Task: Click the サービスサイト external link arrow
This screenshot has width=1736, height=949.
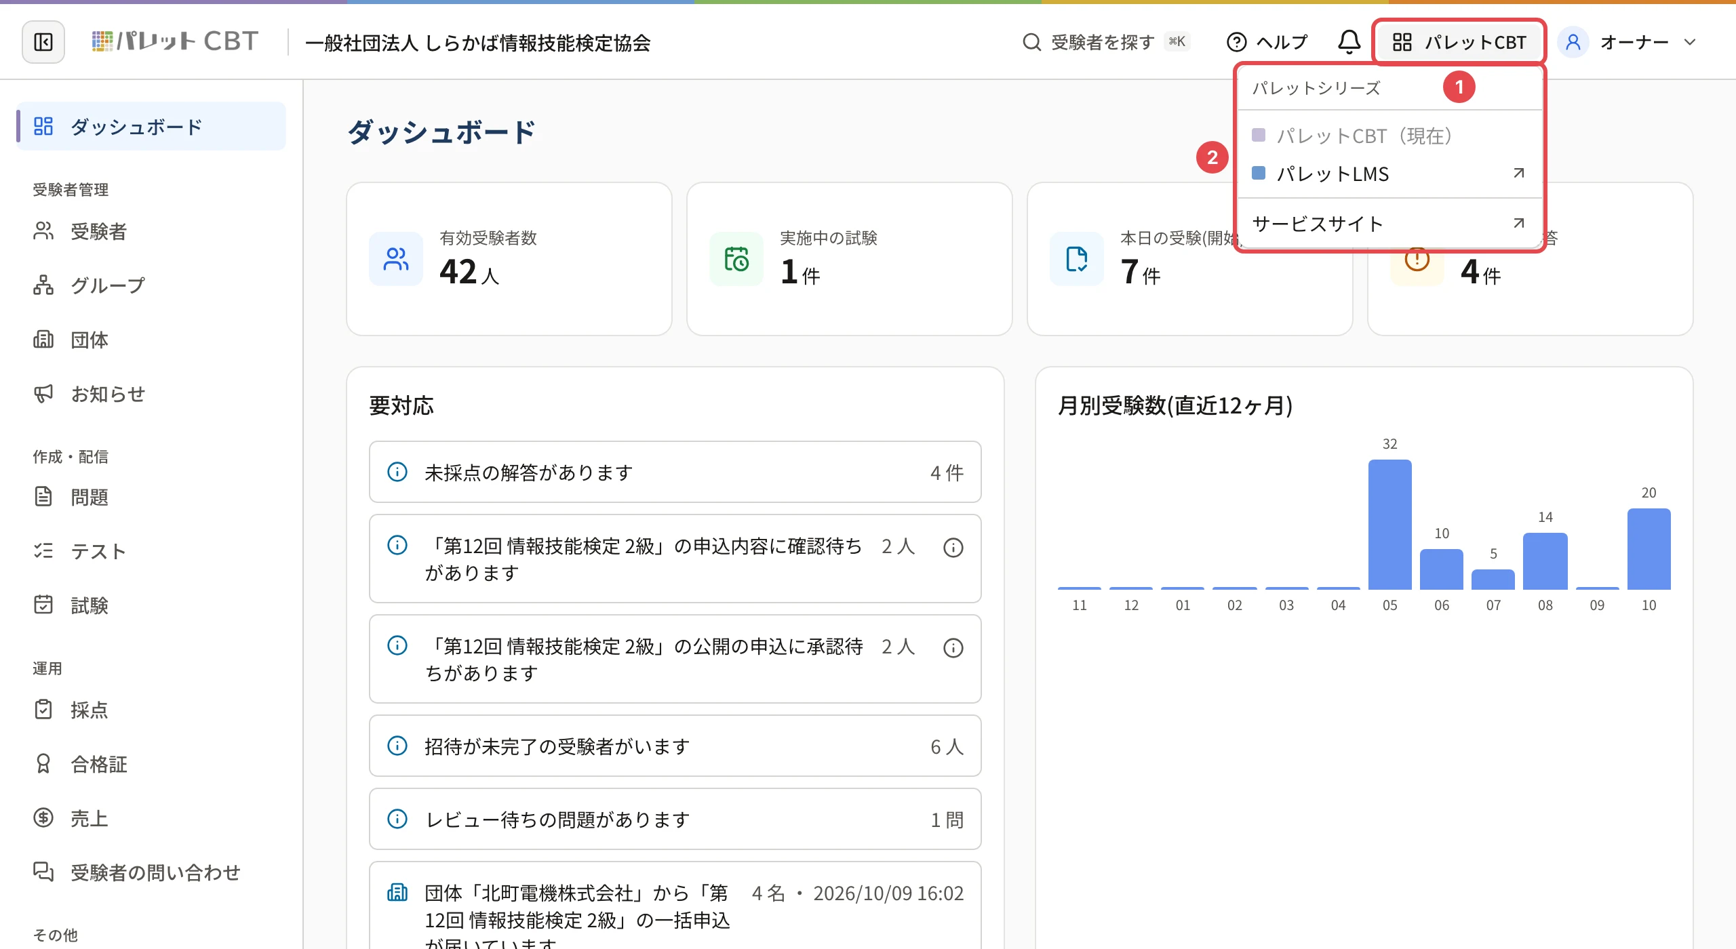Action: tap(1519, 224)
